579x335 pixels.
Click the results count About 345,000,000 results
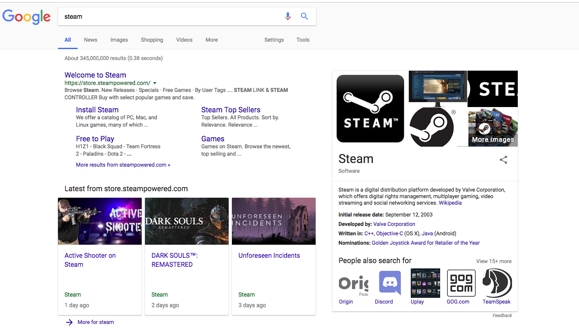click(114, 58)
